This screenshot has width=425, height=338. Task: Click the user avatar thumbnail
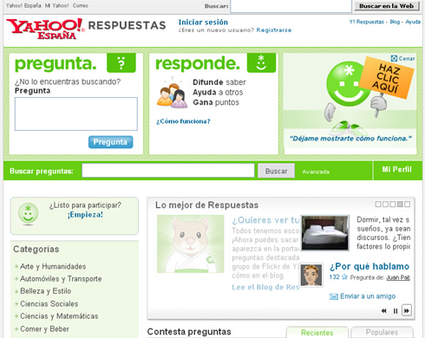311,276
